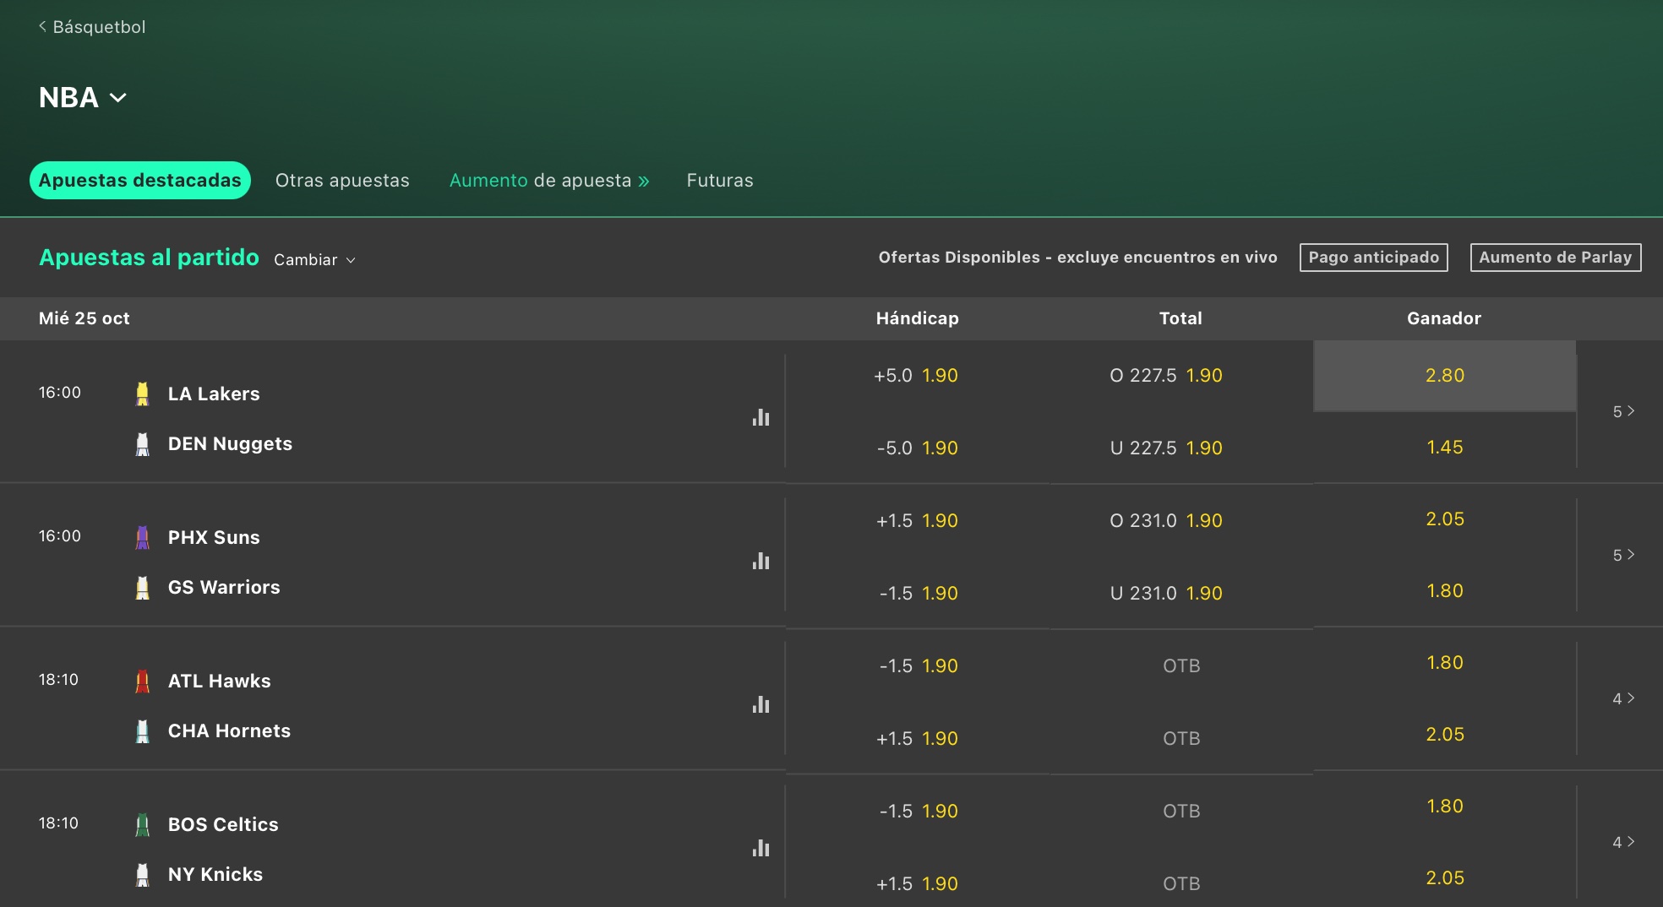Expand more markets for Lakers vs Nuggets
Screen dimensions: 1663x907
pyautogui.click(x=1623, y=412)
